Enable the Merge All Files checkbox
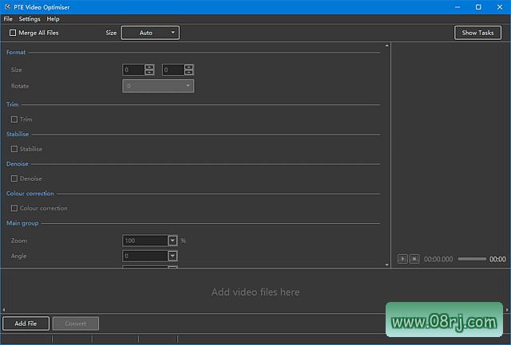 coord(13,33)
